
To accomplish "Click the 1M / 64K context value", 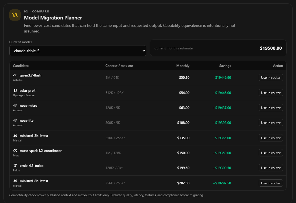I will coord(112,78).
